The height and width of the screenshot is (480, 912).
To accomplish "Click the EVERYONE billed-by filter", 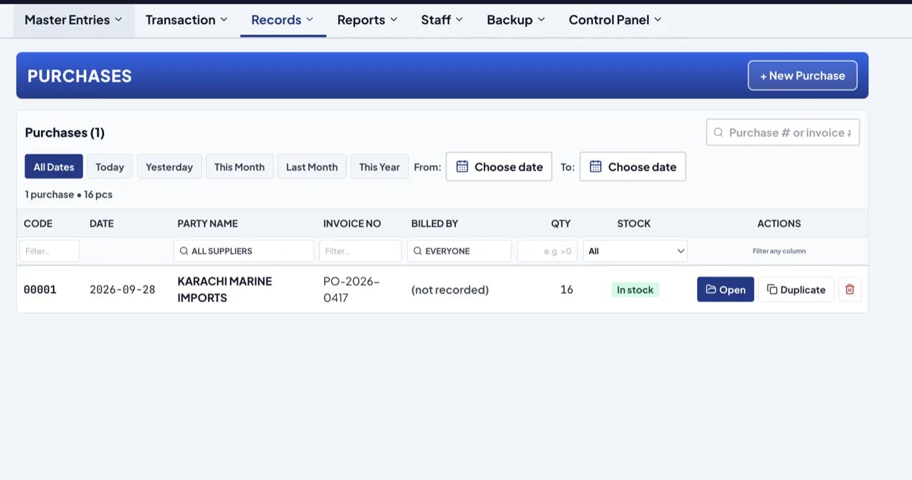I will point(459,251).
